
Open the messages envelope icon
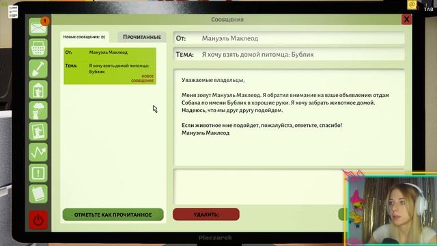click(x=38, y=27)
